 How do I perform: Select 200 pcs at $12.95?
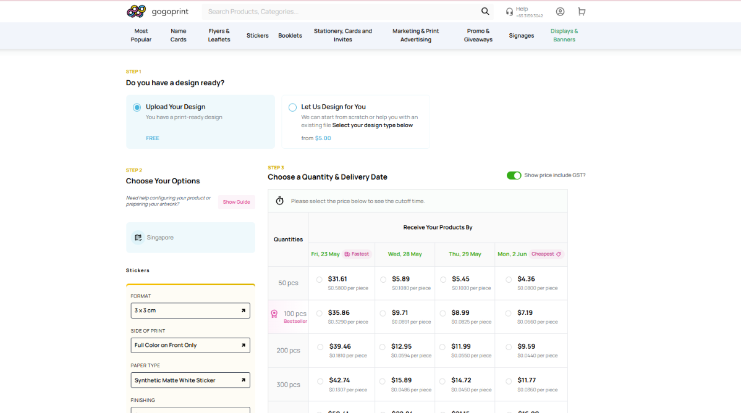(x=383, y=347)
